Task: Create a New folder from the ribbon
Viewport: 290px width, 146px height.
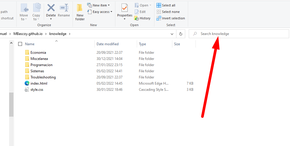Action: (x=80, y=12)
